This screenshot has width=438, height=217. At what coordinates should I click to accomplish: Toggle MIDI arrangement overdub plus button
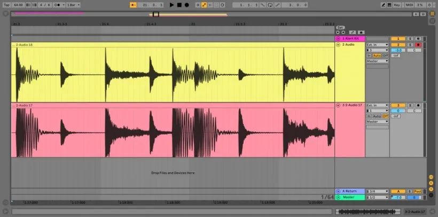click(x=198, y=5)
